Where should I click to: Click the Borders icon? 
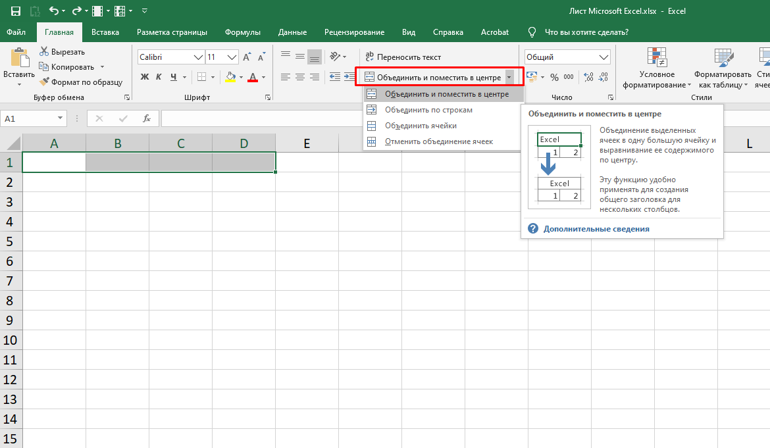[202, 77]
